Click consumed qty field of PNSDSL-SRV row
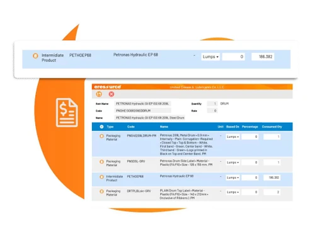This screenshot has width=315, height=236. pos(272,162)
